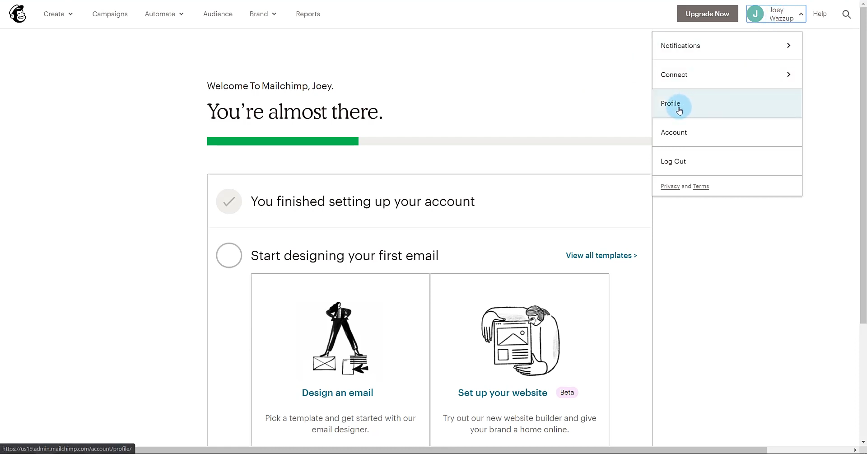867x454 pixels.
Task: Click the completed checkmark circle icon
Action: click(229, 201)
